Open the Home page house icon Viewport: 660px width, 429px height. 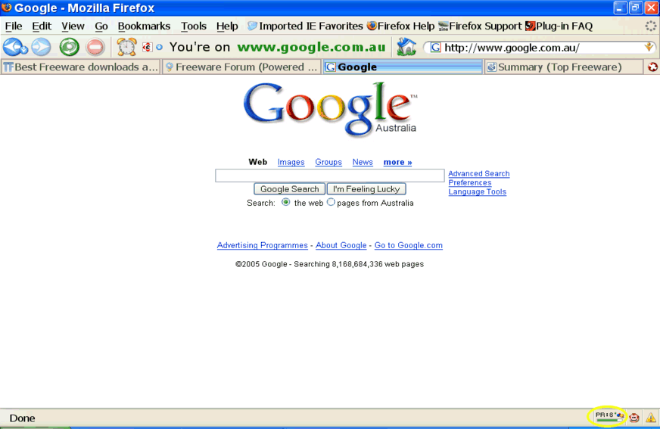click(x=406, y=47)
